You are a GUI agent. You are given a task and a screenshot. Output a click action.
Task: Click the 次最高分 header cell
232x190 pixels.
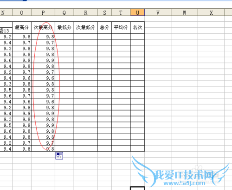43,27
